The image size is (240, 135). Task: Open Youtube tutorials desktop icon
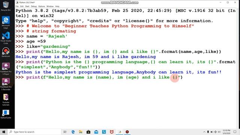[x=6, y=100]
